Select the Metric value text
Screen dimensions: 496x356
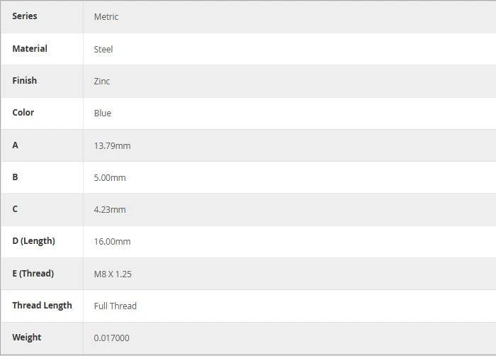click(x=106, y=17)
